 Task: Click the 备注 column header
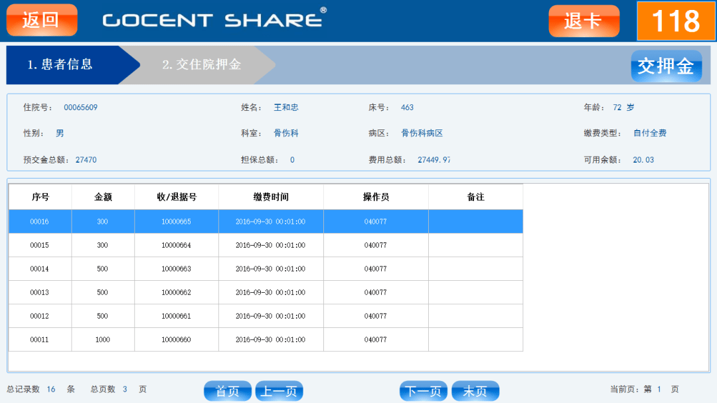pos(475,197)
